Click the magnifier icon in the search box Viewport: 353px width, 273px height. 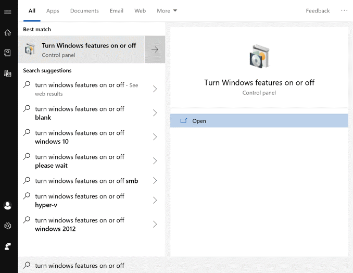click(27, 265)
